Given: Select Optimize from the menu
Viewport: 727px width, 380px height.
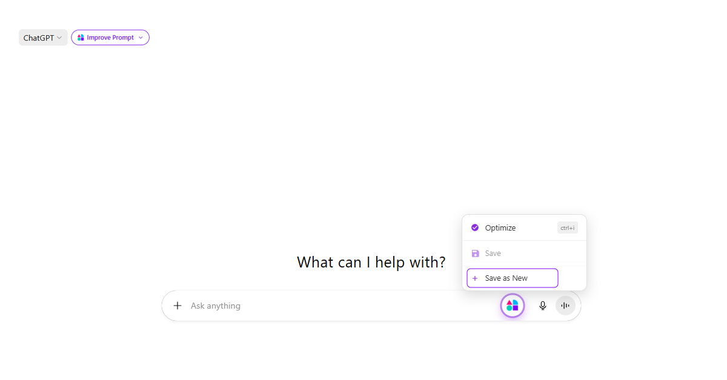Looking at the screenshot, I should (x=500, y=228).
